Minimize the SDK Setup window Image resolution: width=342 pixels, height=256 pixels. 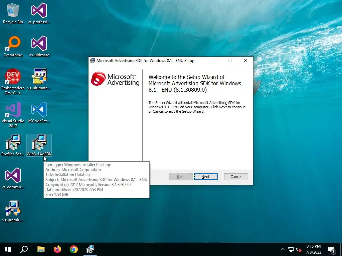point(215,61)
